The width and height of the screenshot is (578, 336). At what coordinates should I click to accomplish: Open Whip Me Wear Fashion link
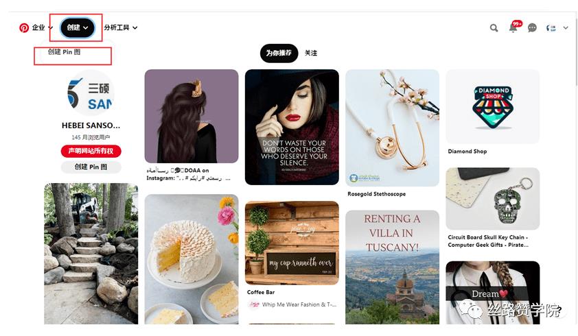[299, 304]
